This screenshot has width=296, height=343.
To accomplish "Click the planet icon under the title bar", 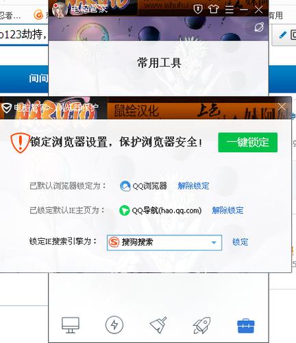I will pos(259,27).
